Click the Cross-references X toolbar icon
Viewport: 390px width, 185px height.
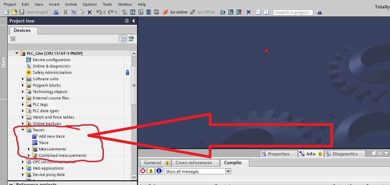tap(248, 12)
